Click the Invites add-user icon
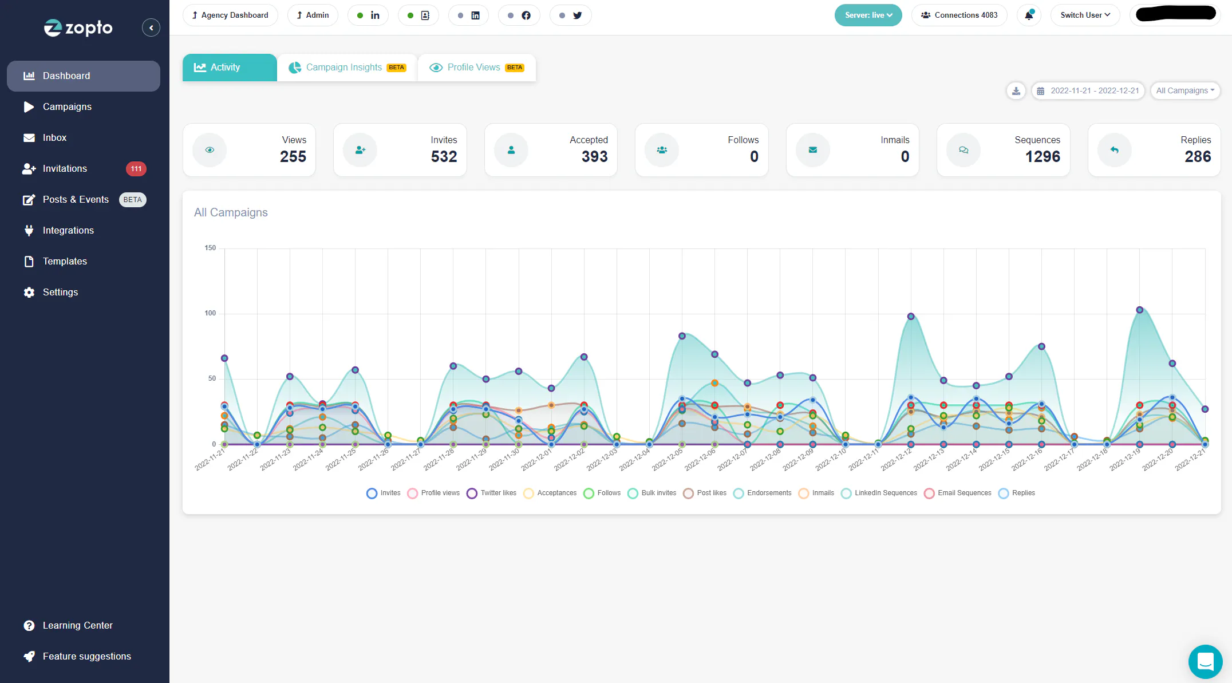Viewport: 1232px width, 683px height. 360,150
